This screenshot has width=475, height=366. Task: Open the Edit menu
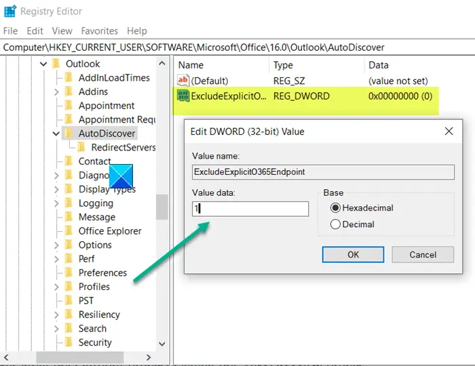(35, 31)
